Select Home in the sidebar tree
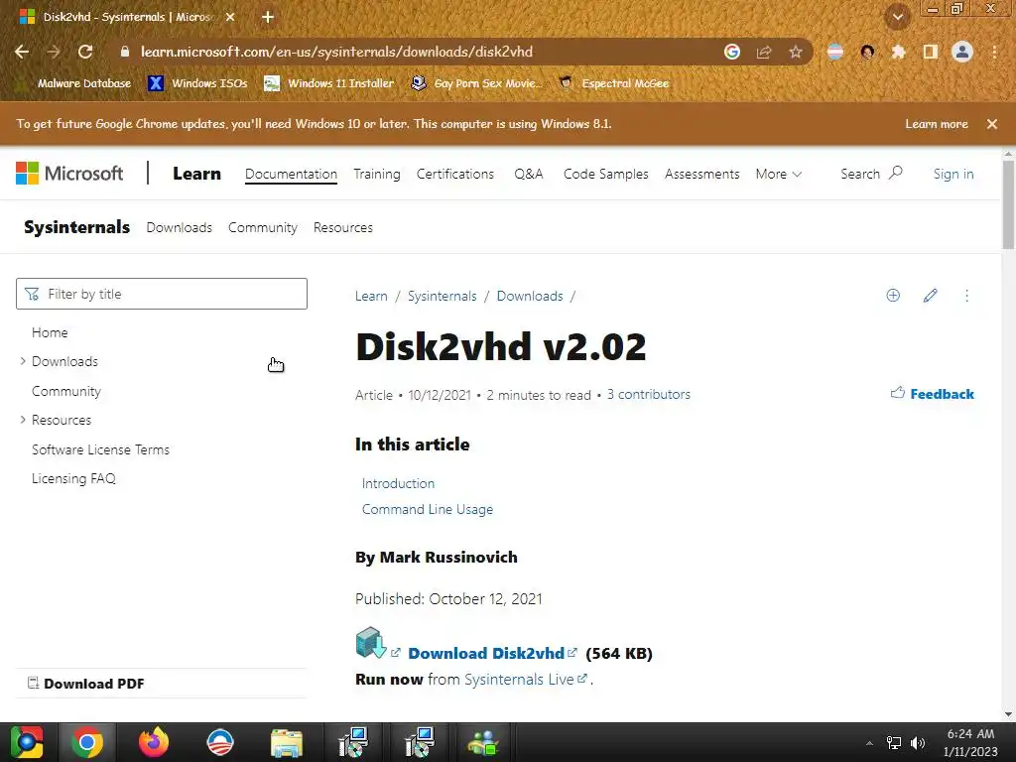Viewport: 1016px width, 762px height. pyautogui.click(x=50, y=332)
